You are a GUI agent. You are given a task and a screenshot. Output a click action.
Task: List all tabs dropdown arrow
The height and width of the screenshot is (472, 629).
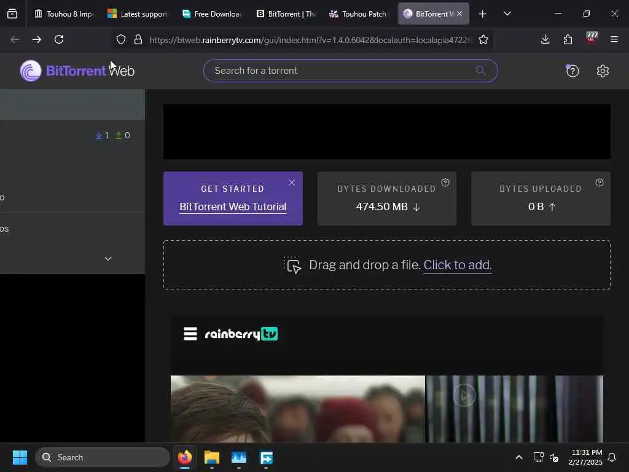(507, 14)
